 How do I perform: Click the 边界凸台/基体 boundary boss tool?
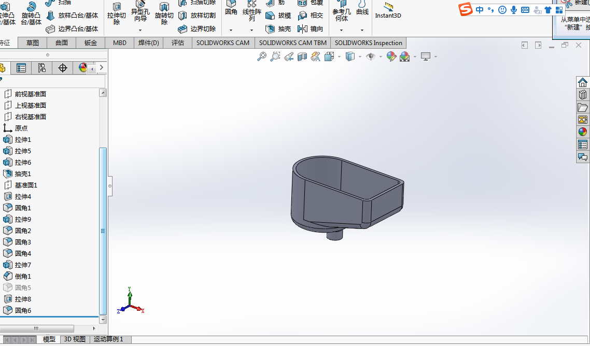click(72, 29)
